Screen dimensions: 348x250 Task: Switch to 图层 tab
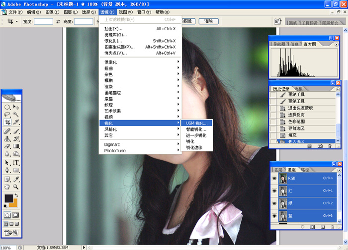[x=278, y=170]
